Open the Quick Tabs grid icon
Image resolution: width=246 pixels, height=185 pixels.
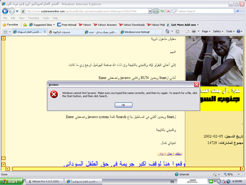pos(5,32)
